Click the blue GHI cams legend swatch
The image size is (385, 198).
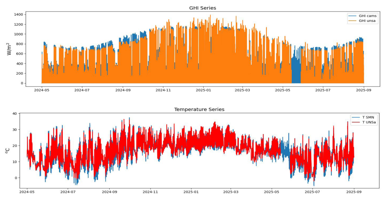pos(352,16)
